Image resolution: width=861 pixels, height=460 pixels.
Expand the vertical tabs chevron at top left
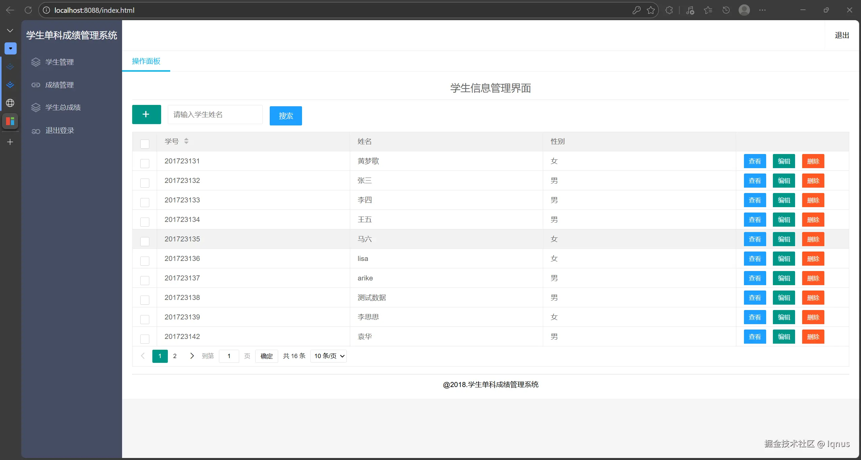click(x=10, y=31)
